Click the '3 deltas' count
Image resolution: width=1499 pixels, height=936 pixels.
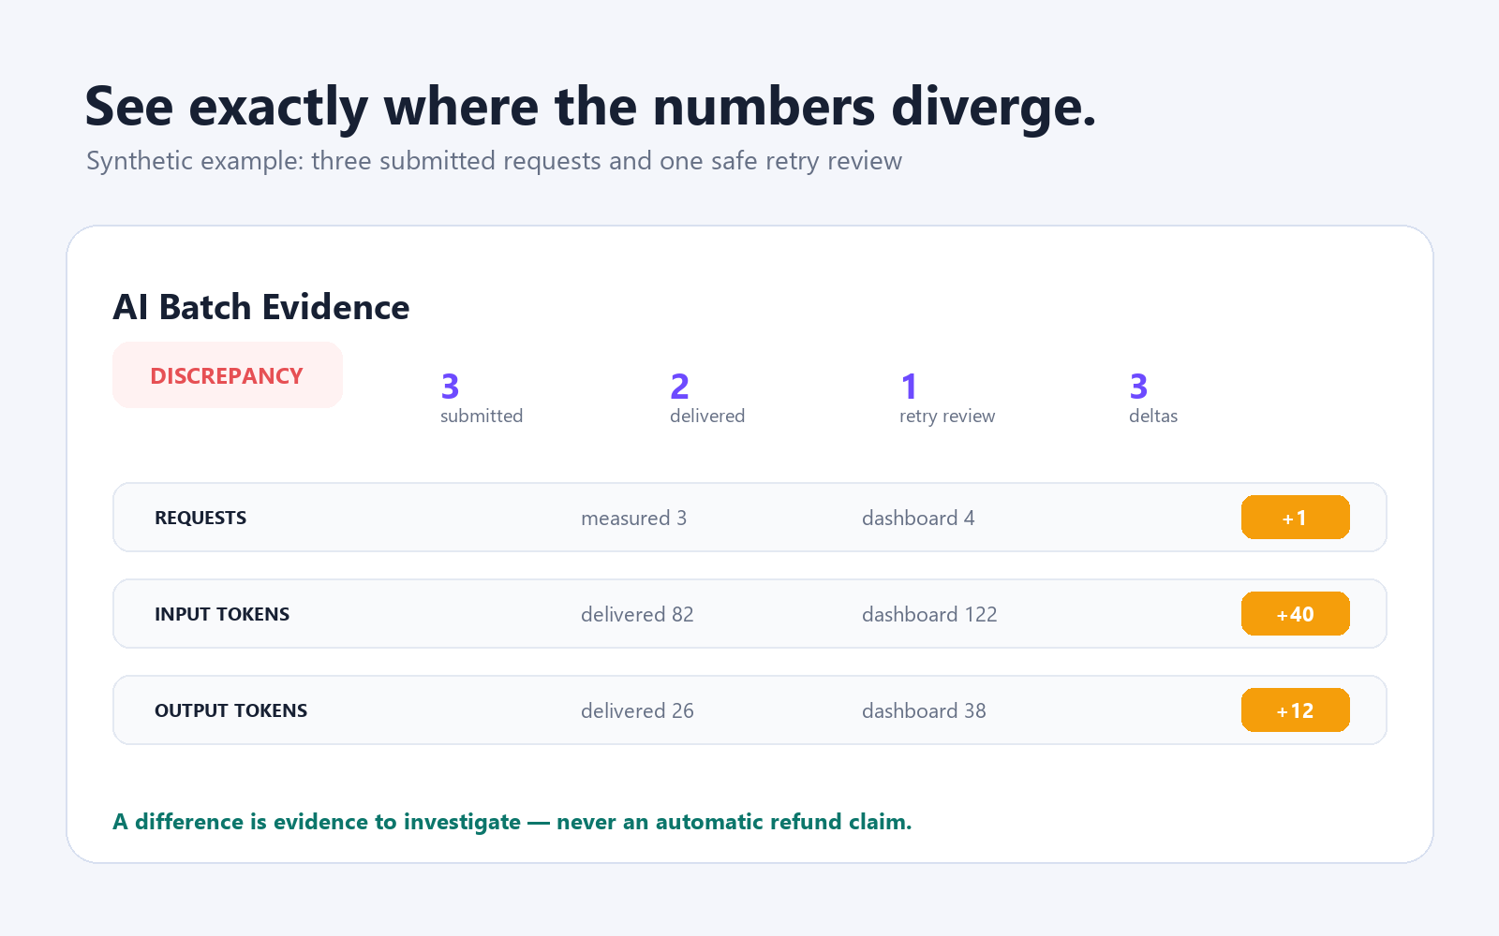click(1153, 399)
